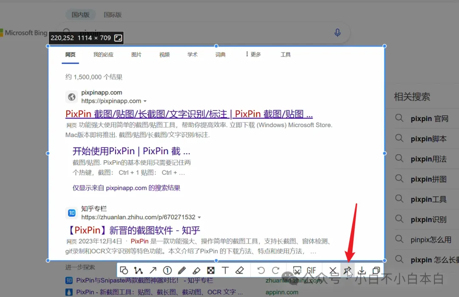
Task: Start long scrolling screenshot capture
Action: pos(297,270)
